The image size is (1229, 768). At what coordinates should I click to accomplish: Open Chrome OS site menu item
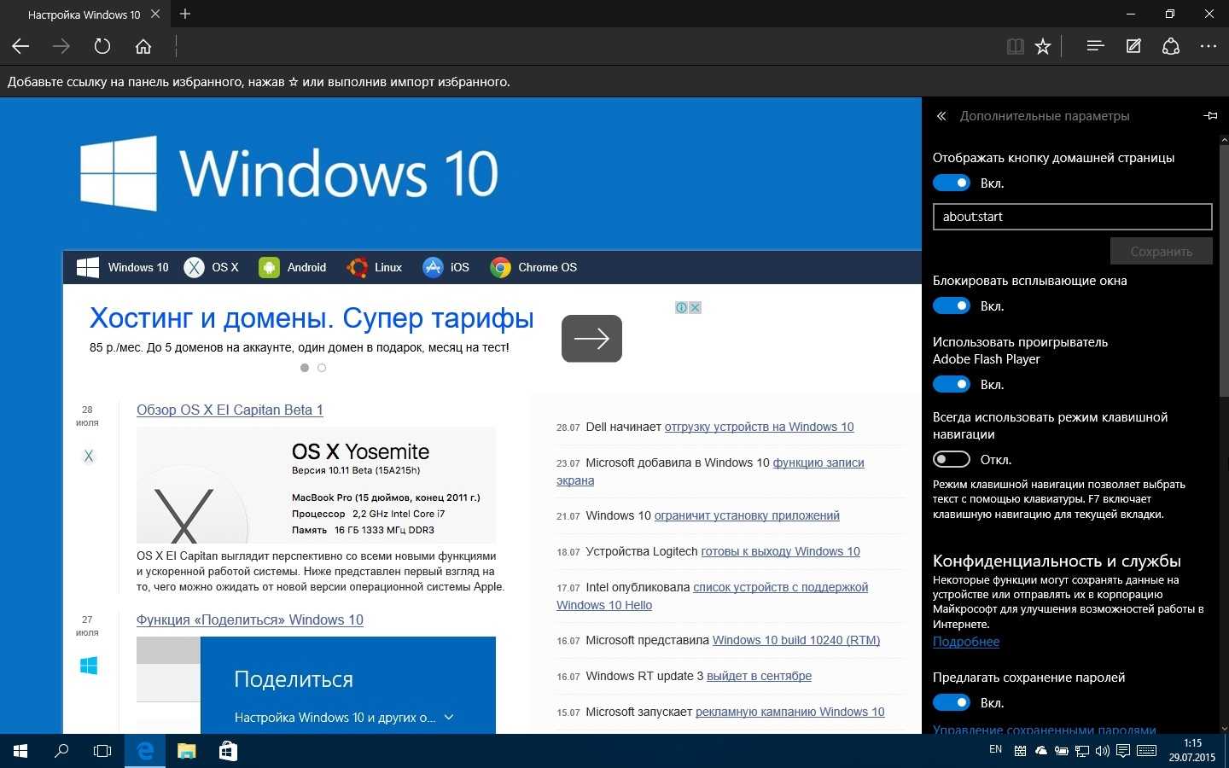(533, 267)
